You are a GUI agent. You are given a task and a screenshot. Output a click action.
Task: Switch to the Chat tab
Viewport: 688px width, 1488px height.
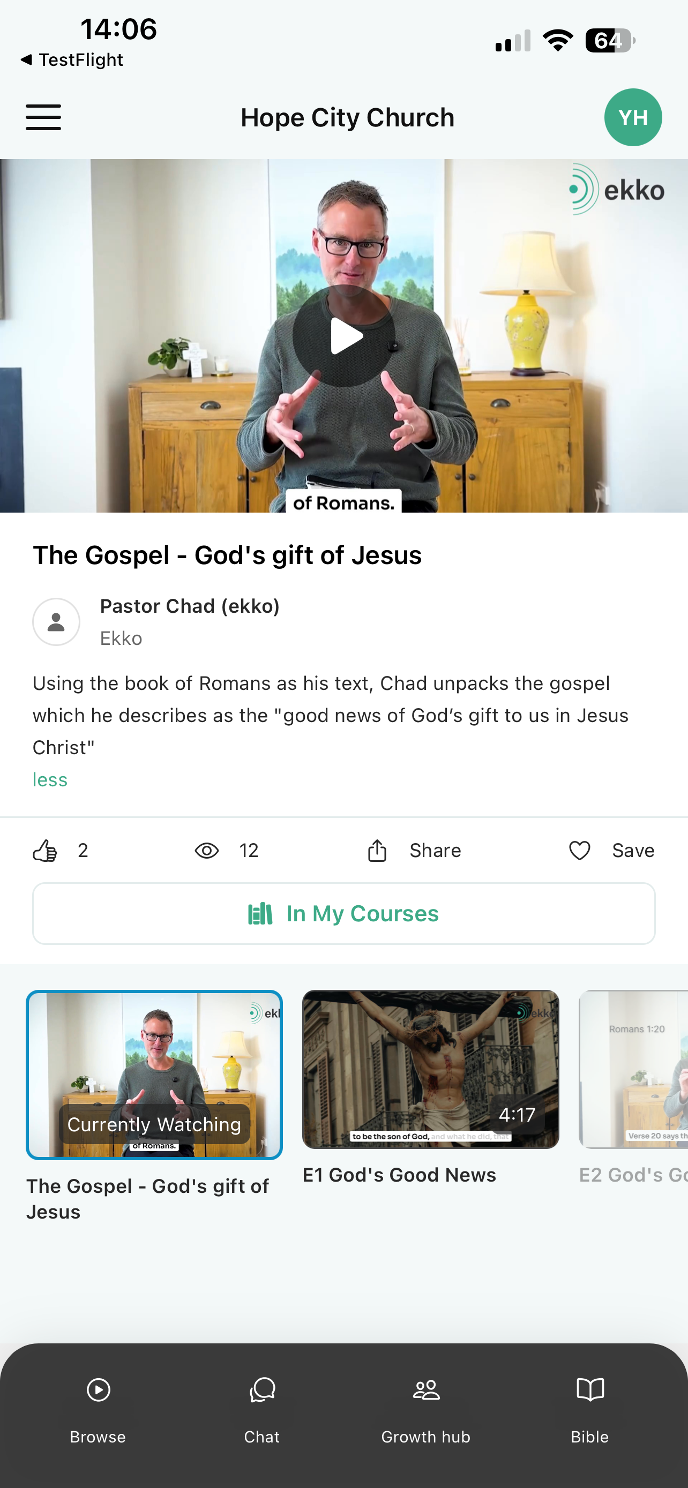coord(261,1411)
